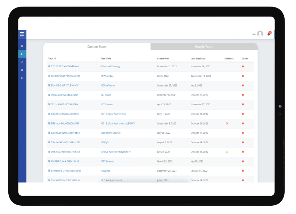This screenshot has width=296, height=214.
Task: Toggle Zillow status dot for 10 WestEdge
Action: 243,76
